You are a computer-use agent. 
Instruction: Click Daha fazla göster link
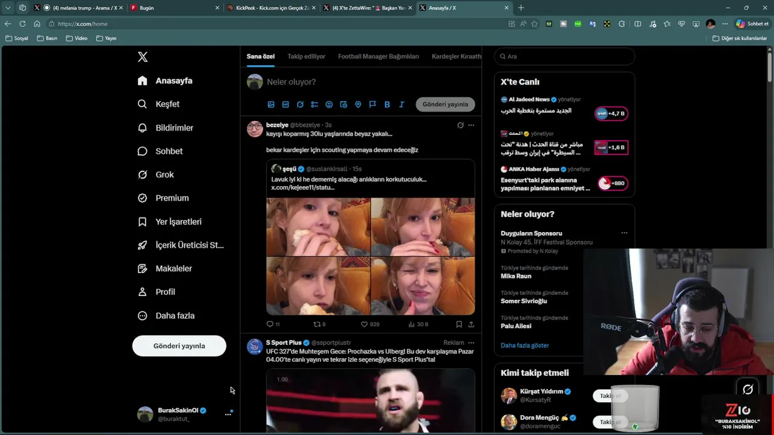[525, 346]
